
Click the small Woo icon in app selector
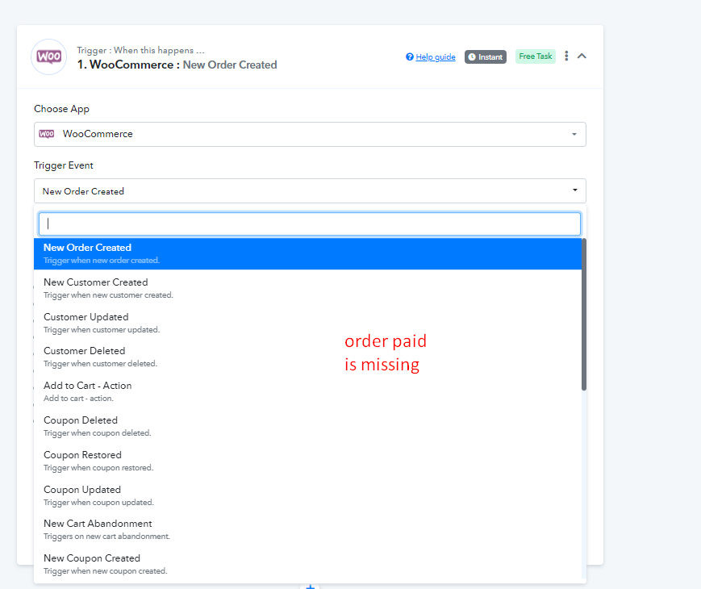[x=47, y=134]
